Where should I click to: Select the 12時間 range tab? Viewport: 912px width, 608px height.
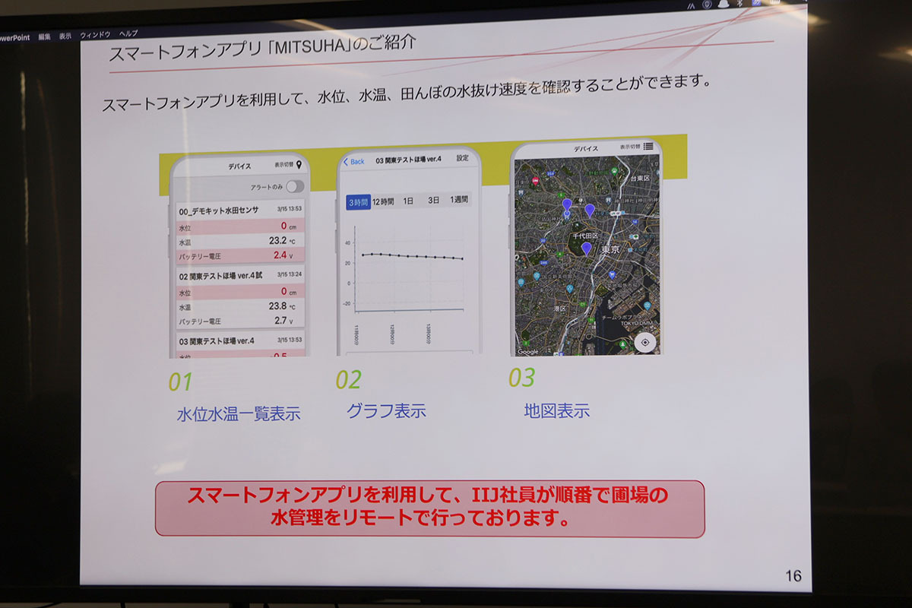[383, 201]
